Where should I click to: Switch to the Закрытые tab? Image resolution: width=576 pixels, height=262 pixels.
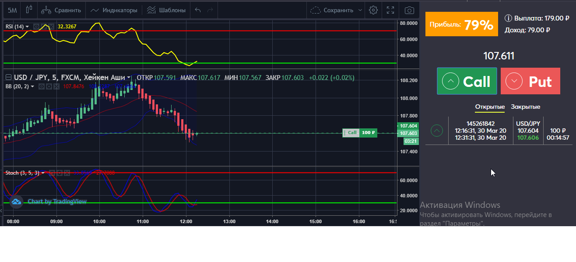coord(525,107)
